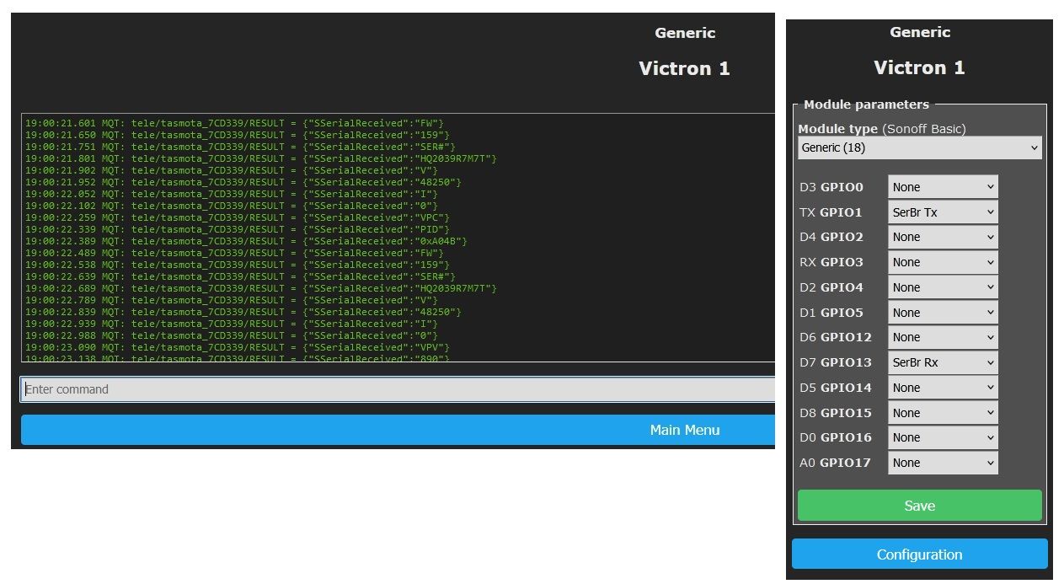Open the D3 GPIO0 dropdown

[x=943, y=187]
